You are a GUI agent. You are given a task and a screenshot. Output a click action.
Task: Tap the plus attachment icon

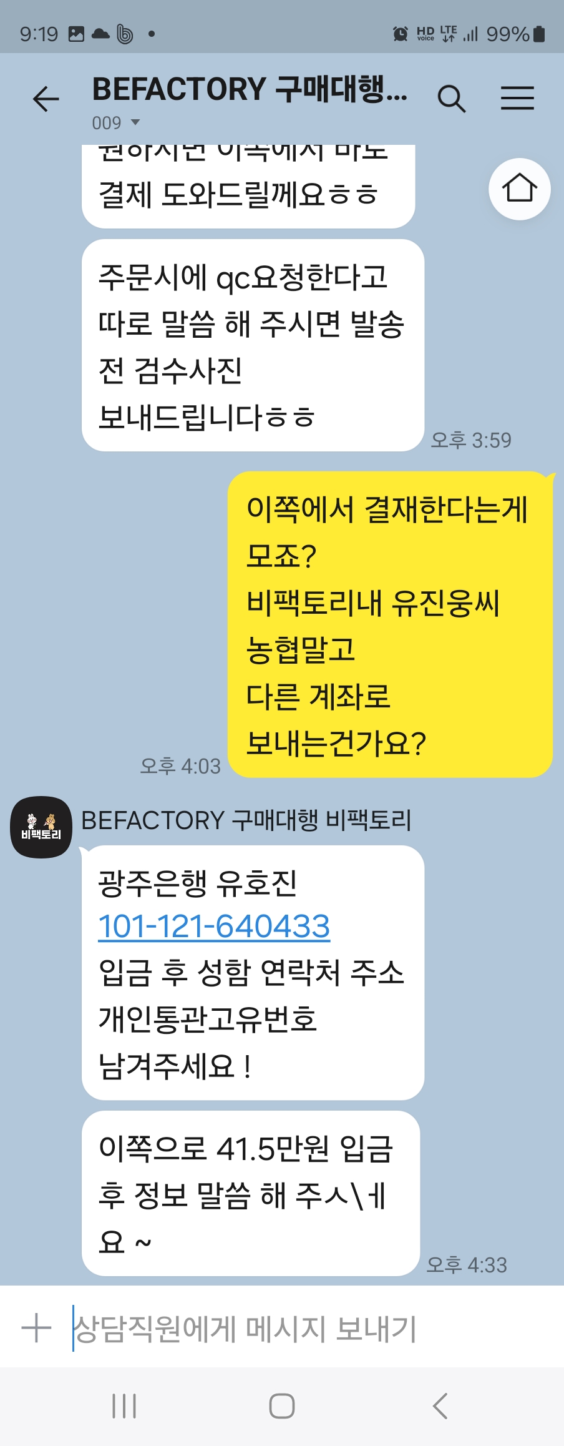pyautogui.click(x=36, y=1327)
